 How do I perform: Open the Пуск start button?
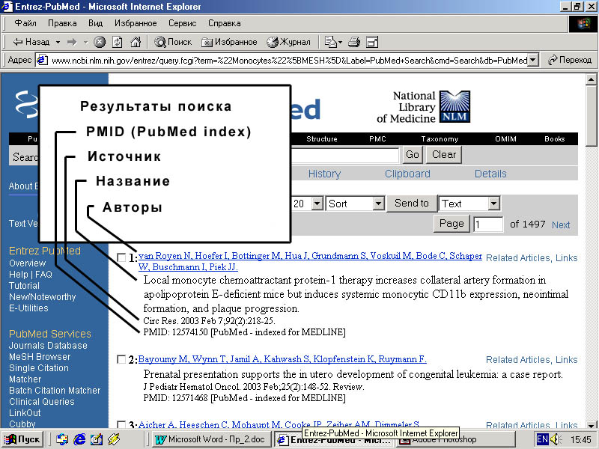click(22, 439)
